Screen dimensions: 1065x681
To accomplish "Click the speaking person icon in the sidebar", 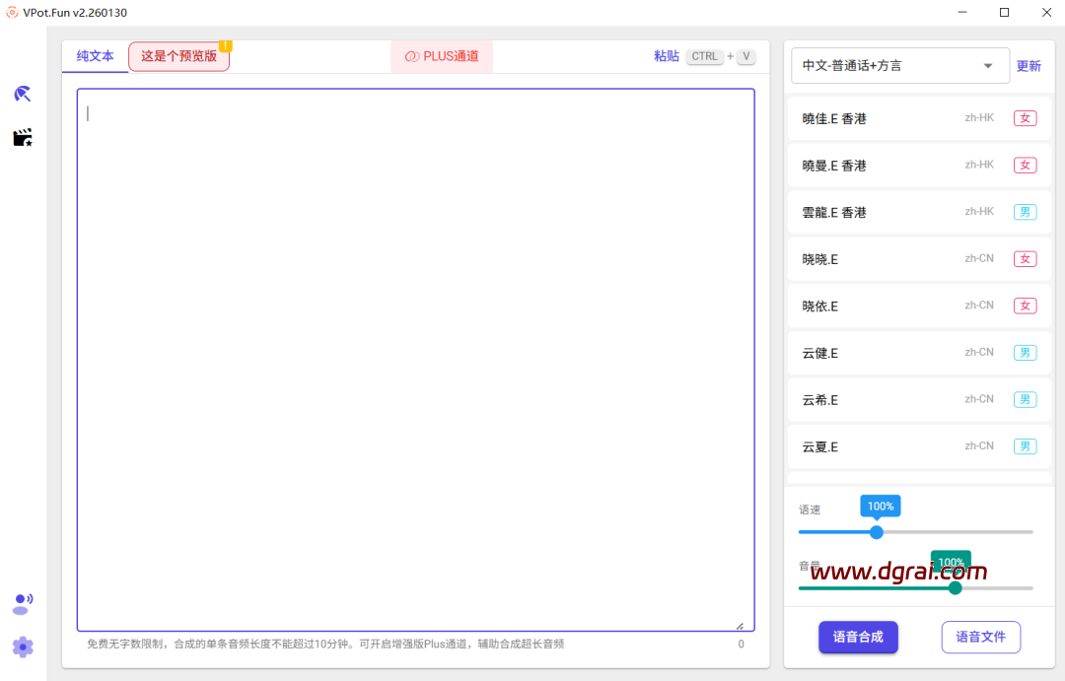I will (x=23, y=603).
